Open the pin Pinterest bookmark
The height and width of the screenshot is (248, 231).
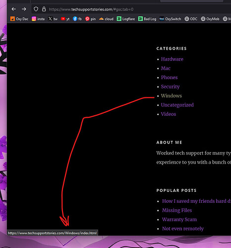tap(90, 19)
